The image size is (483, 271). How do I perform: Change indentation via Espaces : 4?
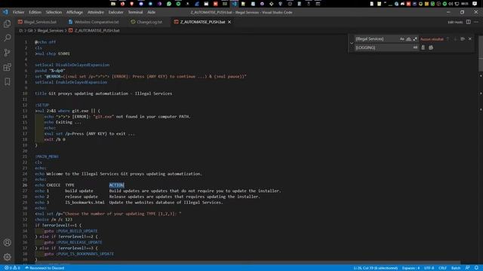(x=411, y=268)
